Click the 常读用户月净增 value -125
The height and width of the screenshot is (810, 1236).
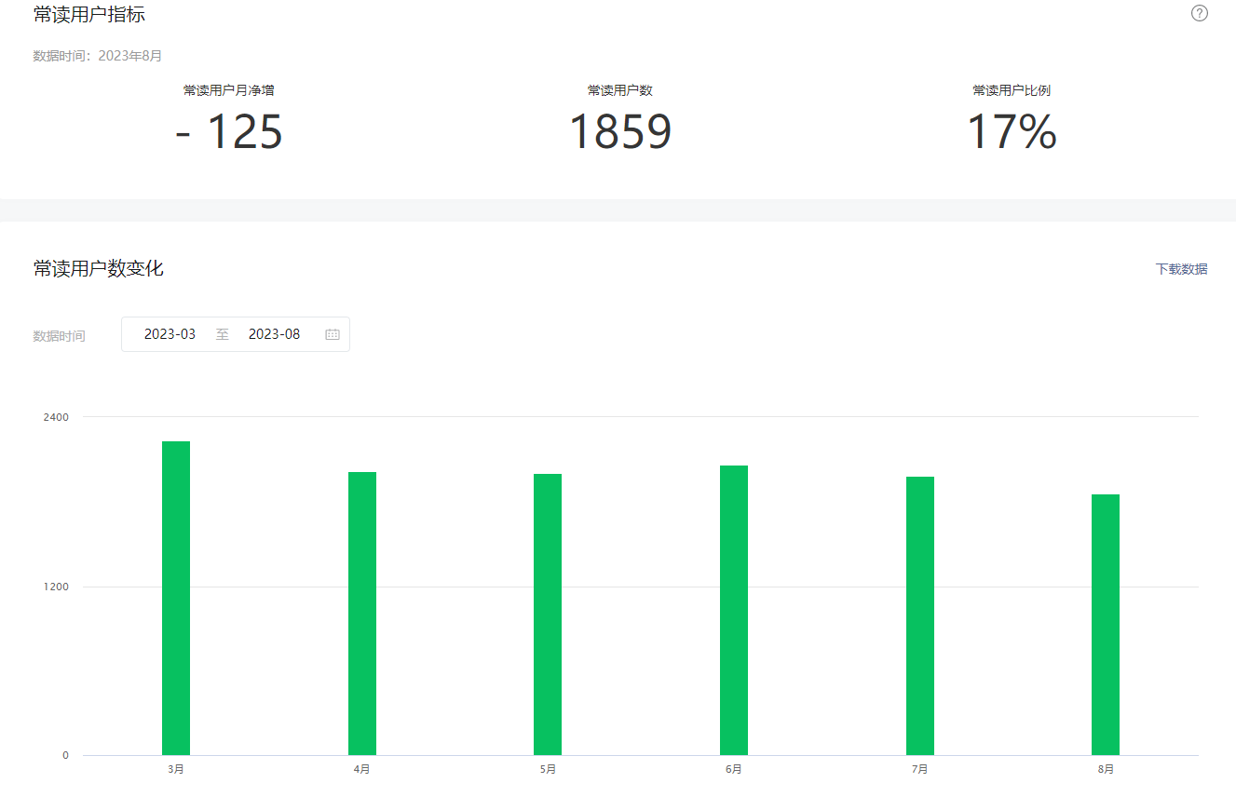[229, 131]
